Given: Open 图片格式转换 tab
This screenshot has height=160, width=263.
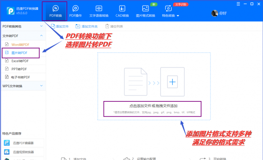Looking at the screenshot, I should 145,11.
